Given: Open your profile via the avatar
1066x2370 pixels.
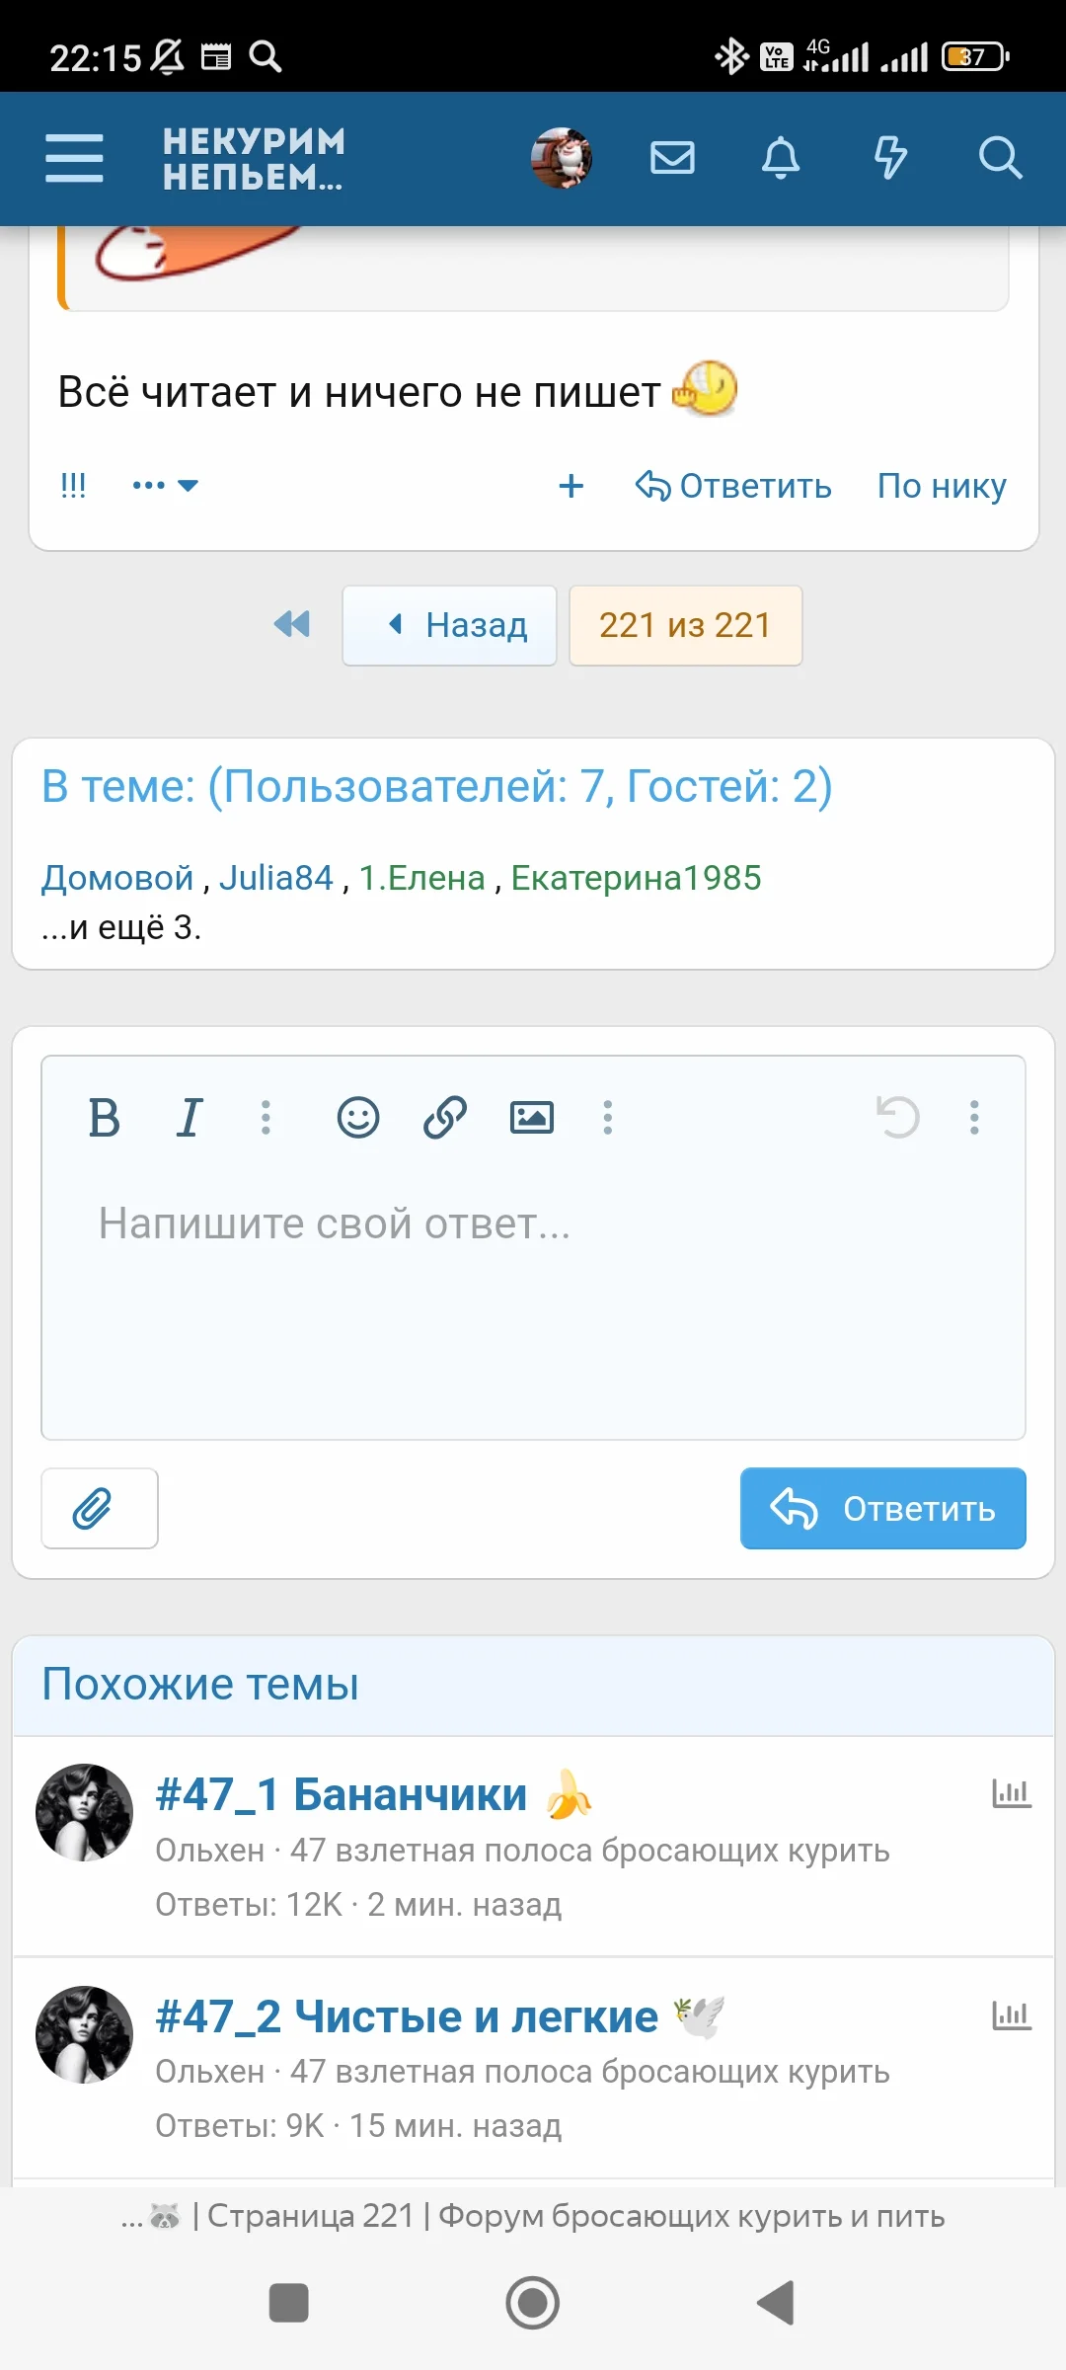Looking at the screenshot, I should coord(558,158).
